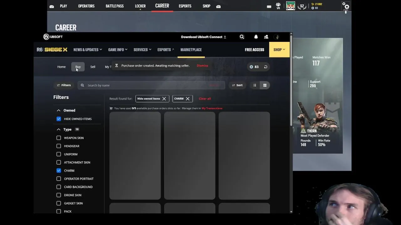Dismiss the purchase order notification

(202, 66)
